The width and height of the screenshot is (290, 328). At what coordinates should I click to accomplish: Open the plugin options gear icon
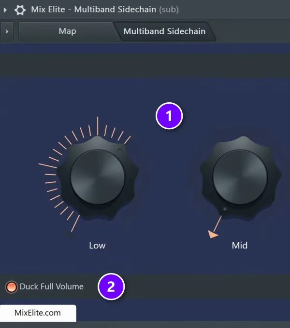coord(20,10)
